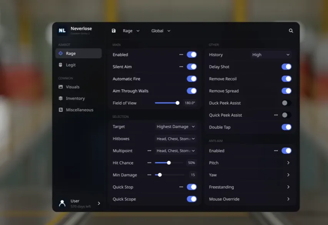Screen dimensions: 328x225
Task: Open the Rage dropdown in header
Action: (x=131, y=31)
